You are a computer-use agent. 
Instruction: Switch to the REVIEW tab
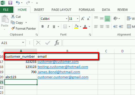point(123,10)
